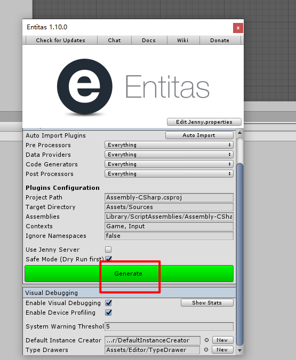Click the Project Path input field
Screen dimensions: 296x360
click(169, 197)
